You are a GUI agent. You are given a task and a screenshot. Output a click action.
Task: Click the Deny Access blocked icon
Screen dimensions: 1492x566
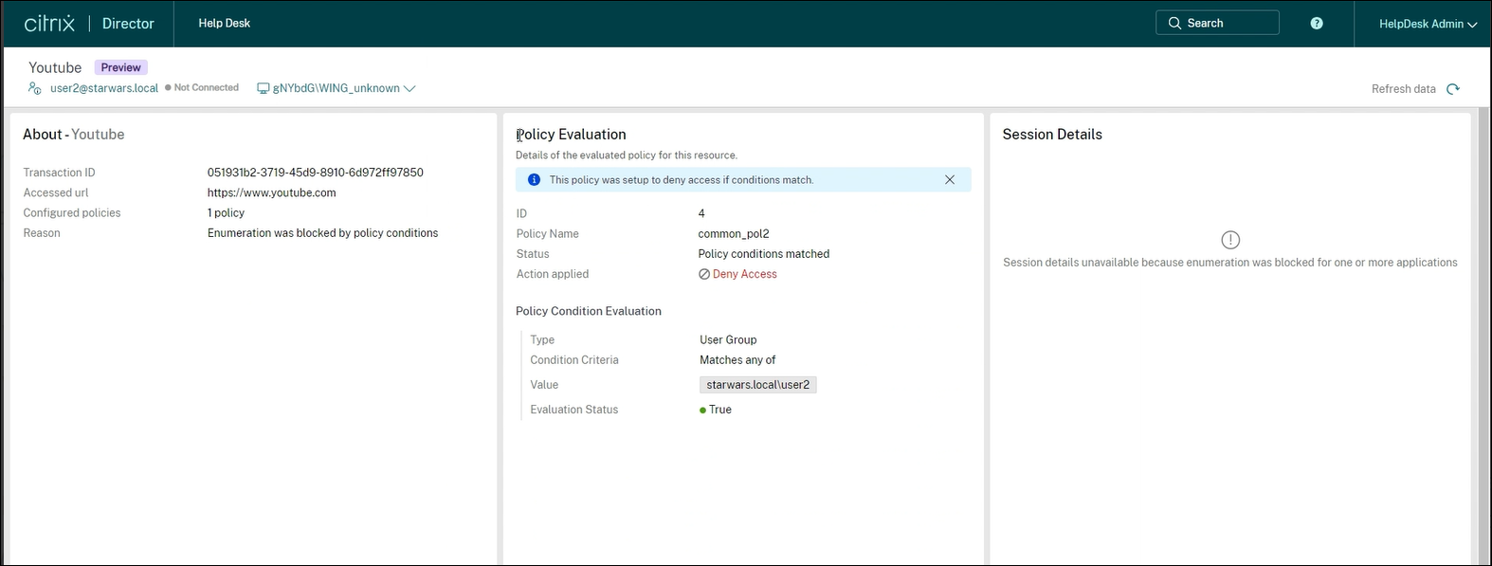[x=704, y=274]
